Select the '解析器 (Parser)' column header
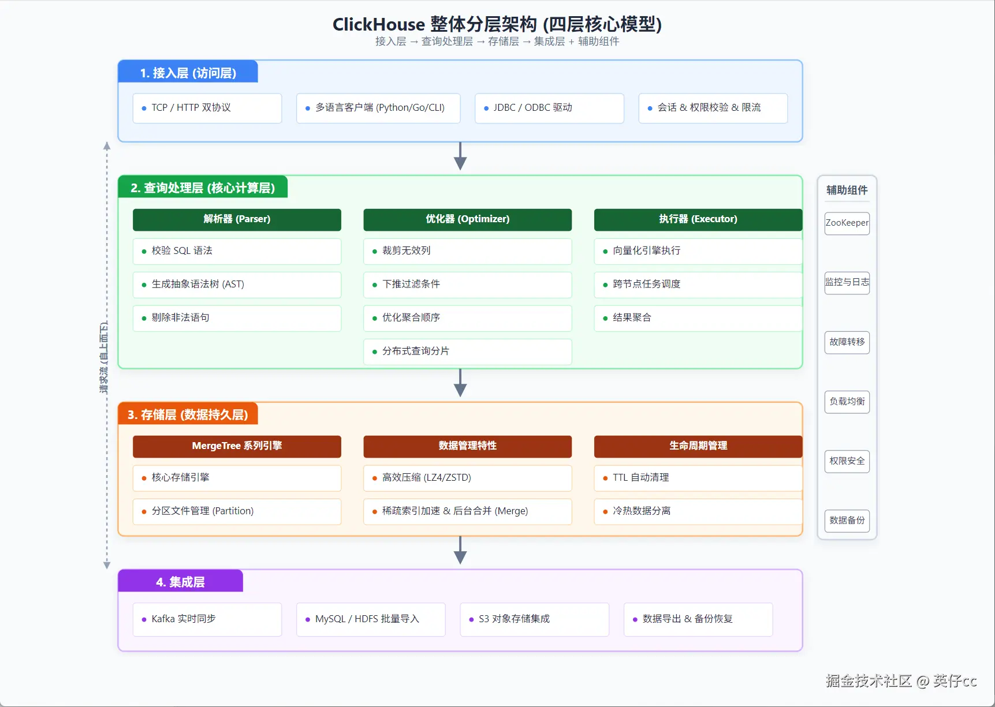The width and height of the screenshot is (995, 707). 237,219
